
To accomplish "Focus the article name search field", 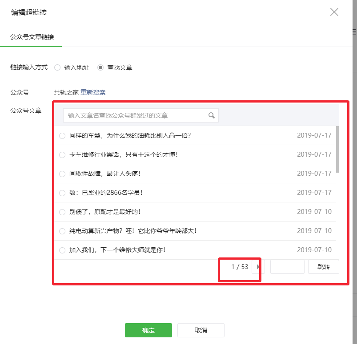I will pyautogui.click(x=140, y=115).
